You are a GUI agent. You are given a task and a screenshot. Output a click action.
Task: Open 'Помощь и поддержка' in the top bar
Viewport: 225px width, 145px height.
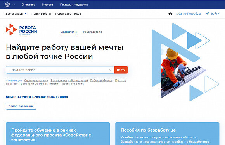pyautogui.click(x=74, y=5)
